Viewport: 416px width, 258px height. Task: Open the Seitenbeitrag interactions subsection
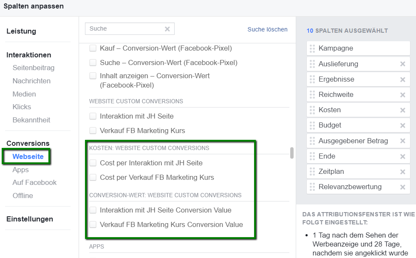[x=34, y=68]
